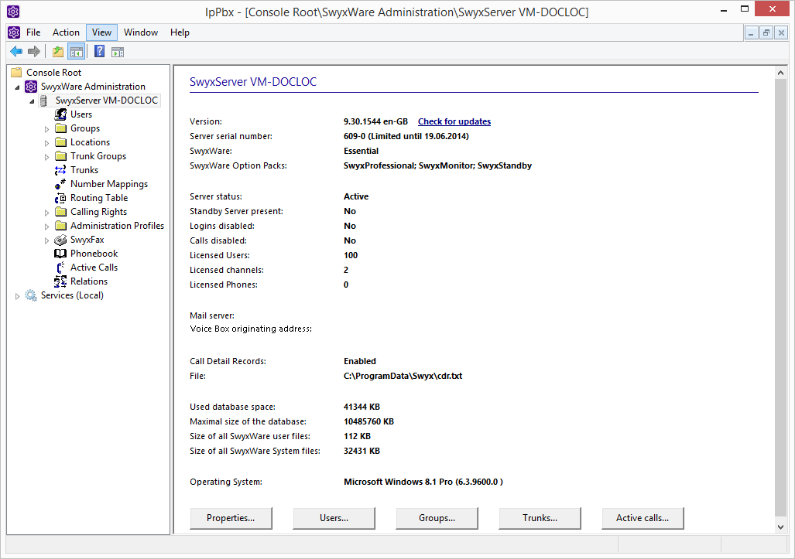The height and width of the screenshot is (559, 795).
Task: Toggle Show/Hide Console Tree toolbar button
Action: (x=76, y=52)
